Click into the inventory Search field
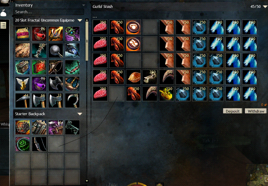The image size is (268, 186). [49, 12]
